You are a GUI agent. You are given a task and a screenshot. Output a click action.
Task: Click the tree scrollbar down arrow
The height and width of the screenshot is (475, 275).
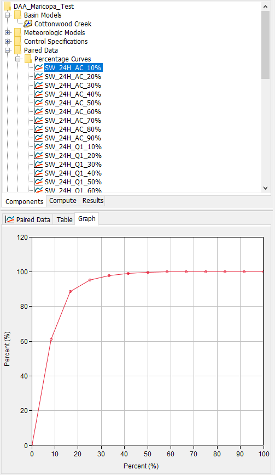tap(265, 188)
